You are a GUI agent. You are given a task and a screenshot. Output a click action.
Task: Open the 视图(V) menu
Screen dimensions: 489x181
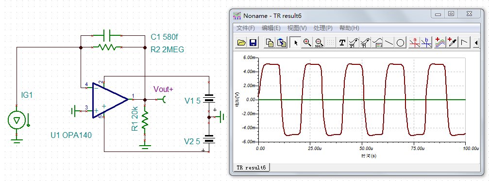pyautogui.click(x=297, y=28)
